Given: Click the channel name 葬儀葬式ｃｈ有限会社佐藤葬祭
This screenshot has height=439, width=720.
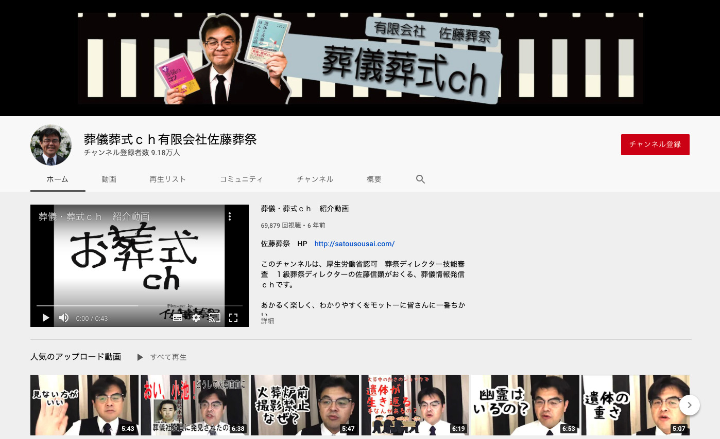Looking at the screenshot, I should (170, 139).
